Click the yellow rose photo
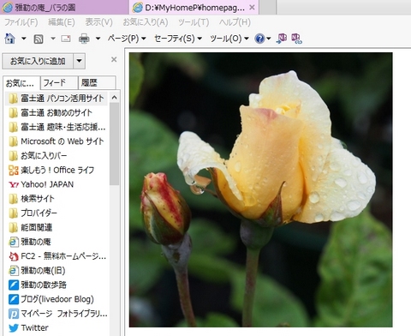This screenshot has width=411, height=336. [261, 189]
